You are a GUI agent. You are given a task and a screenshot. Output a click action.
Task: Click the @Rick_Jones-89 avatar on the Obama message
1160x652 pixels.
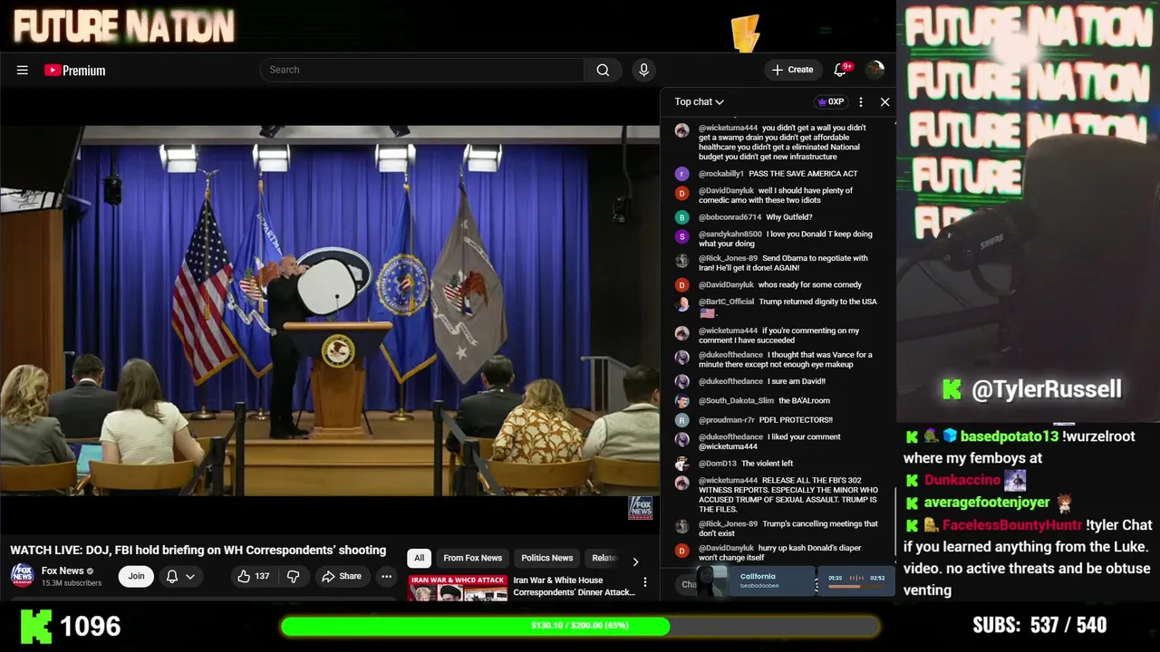(681, 261)
